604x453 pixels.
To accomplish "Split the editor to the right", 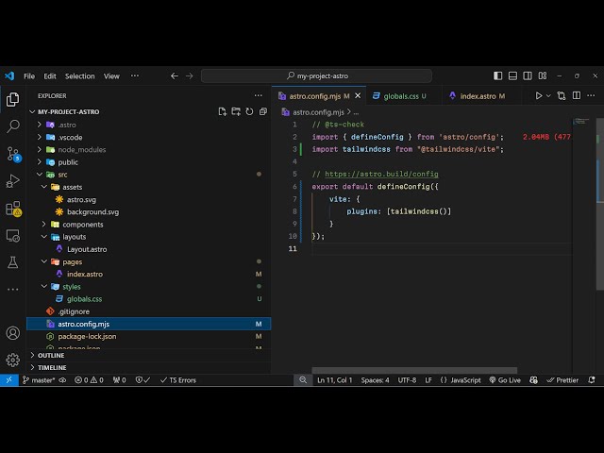I will 577,96.
